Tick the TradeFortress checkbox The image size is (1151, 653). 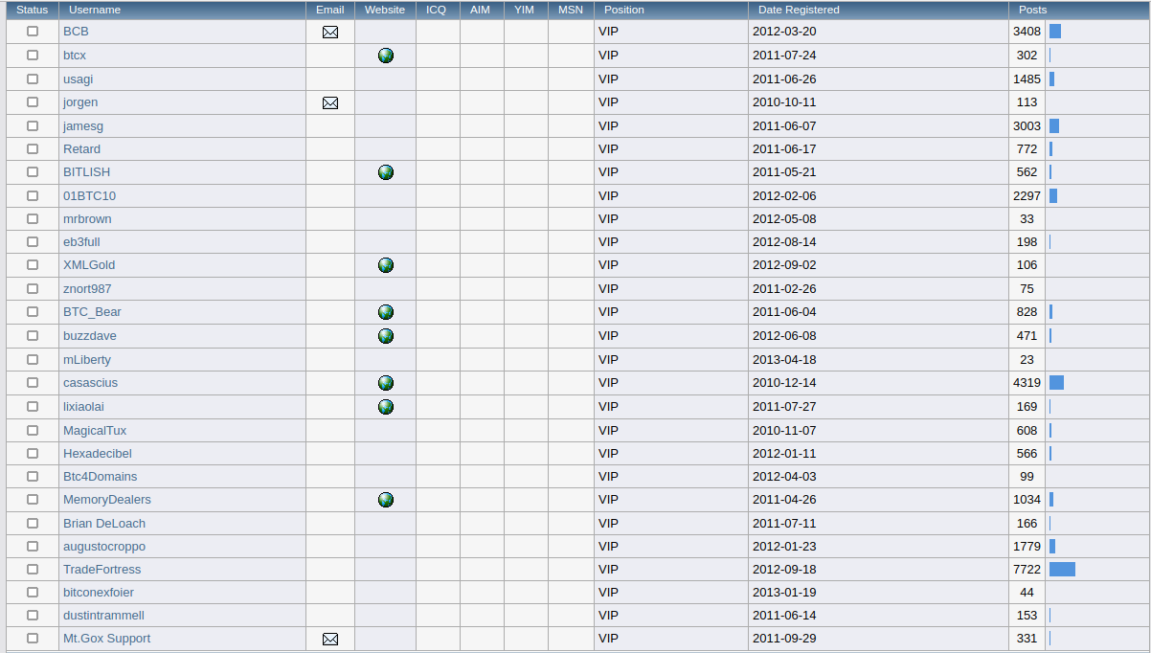pos(33,569)
